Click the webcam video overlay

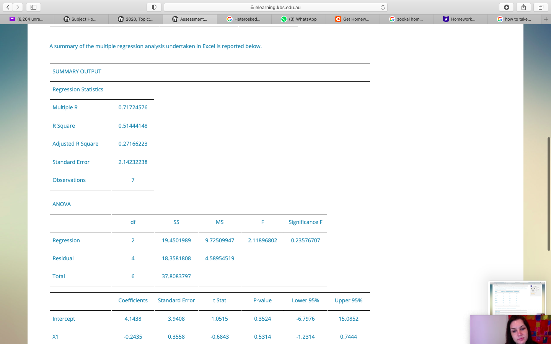coord(510,329)
